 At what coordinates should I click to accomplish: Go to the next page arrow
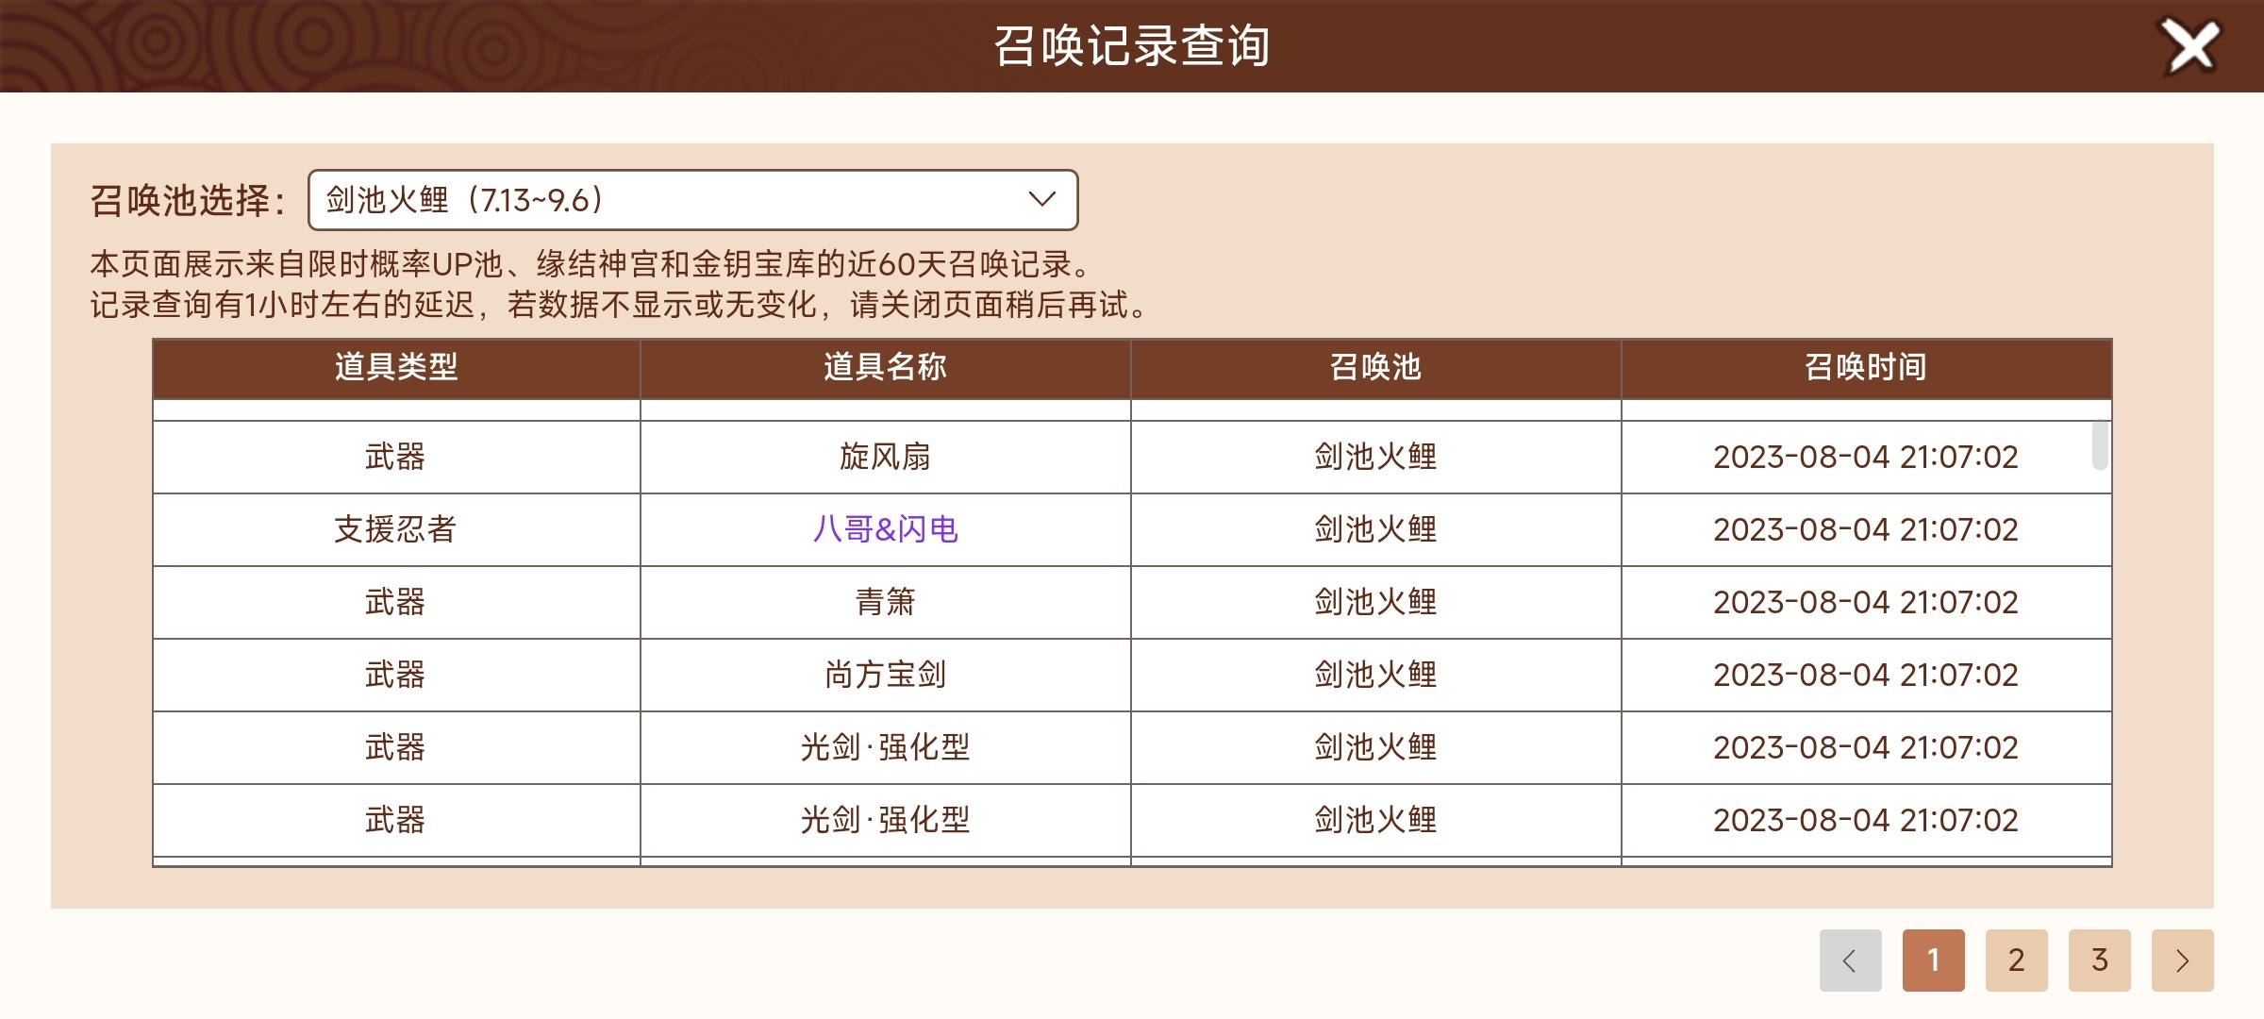(x=2182, y=961)
